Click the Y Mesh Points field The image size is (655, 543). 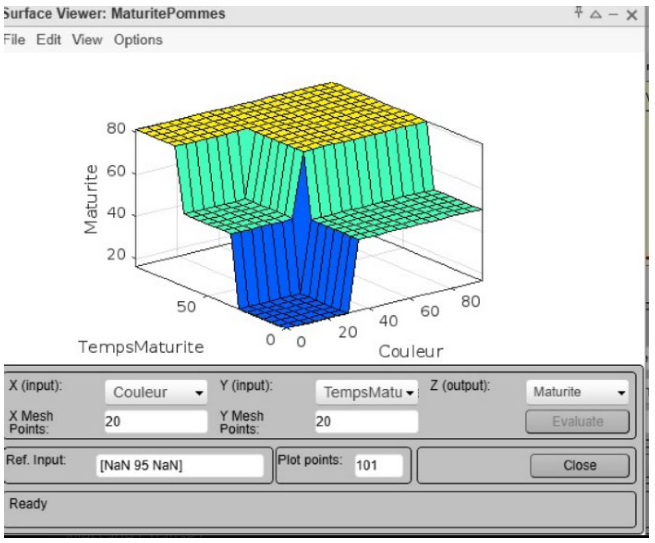(367, 422)
